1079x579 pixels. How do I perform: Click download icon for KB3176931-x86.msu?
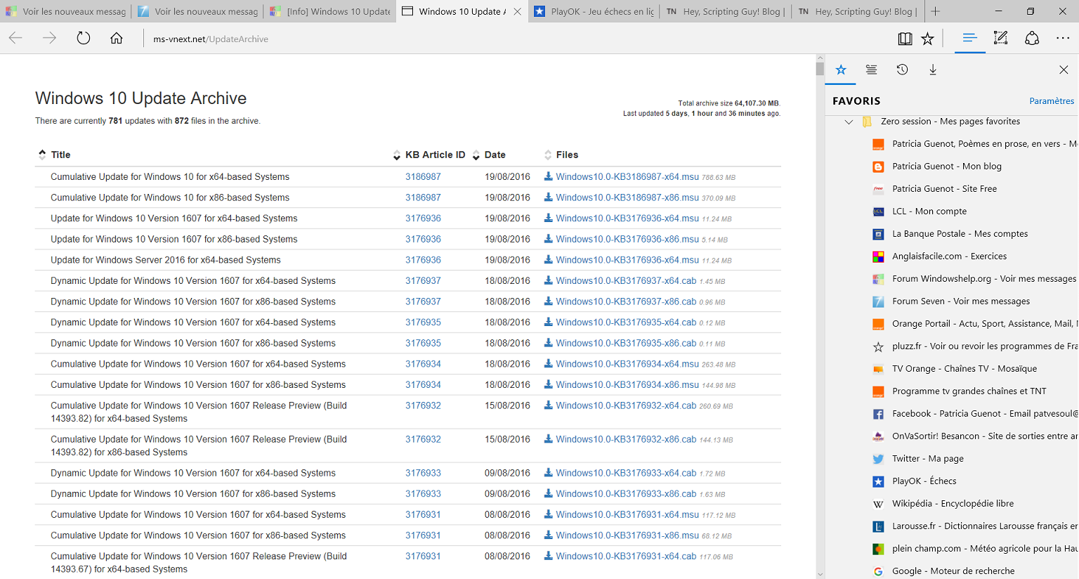pyautogui.click(x=548, y=535)
